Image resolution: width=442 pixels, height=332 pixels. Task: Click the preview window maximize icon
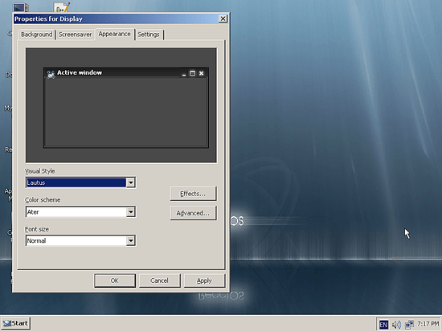click(193, 73)
